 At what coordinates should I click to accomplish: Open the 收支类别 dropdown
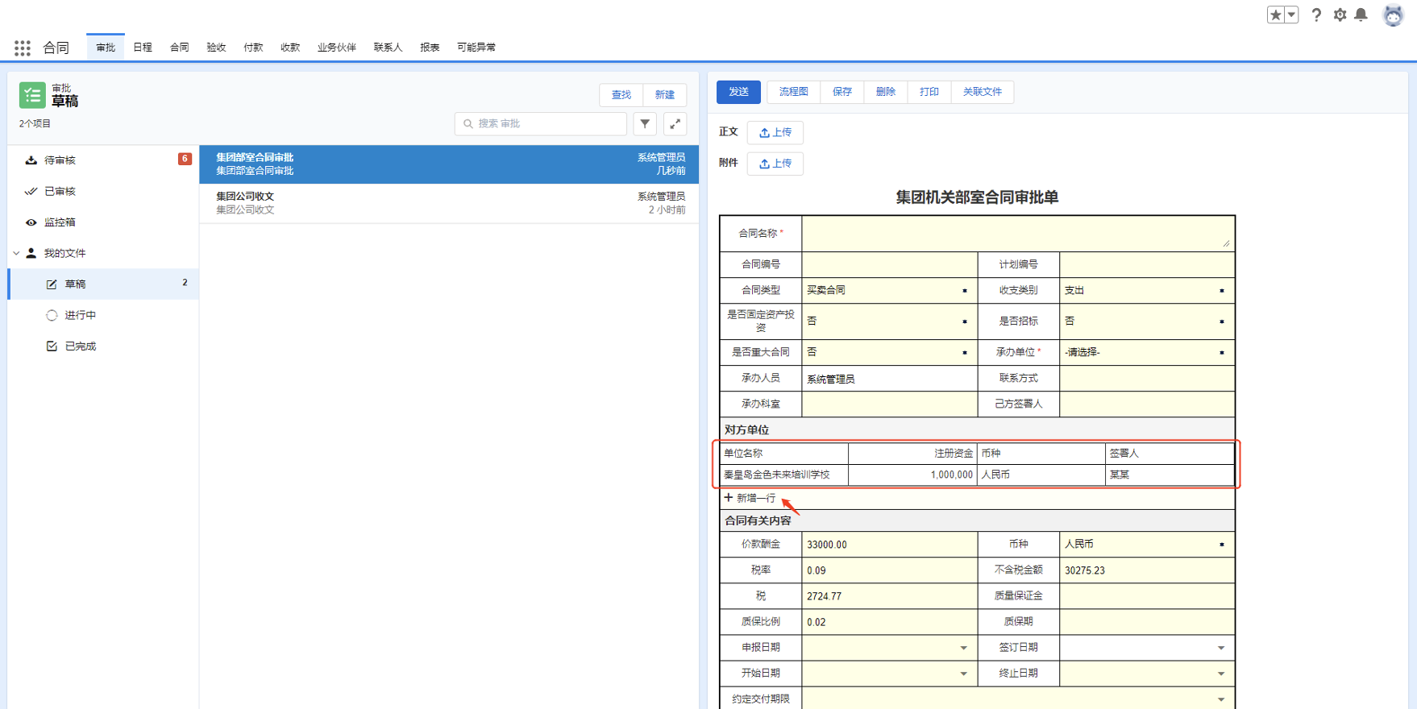click(x=1147, y=290)
